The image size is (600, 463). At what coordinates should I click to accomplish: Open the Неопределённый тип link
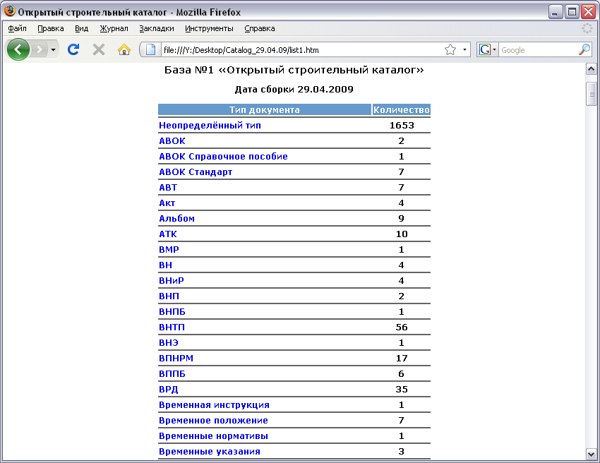[210, 125]
